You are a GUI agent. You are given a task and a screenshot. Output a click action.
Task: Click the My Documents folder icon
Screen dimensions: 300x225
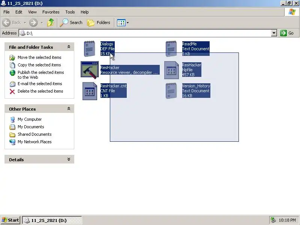coord(12,127)
